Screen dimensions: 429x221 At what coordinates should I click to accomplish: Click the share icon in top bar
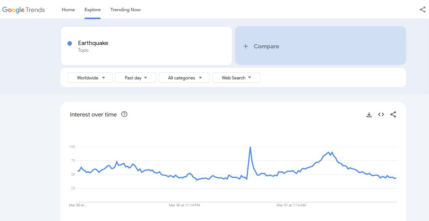pyautogui.click(x=423, y=10)
